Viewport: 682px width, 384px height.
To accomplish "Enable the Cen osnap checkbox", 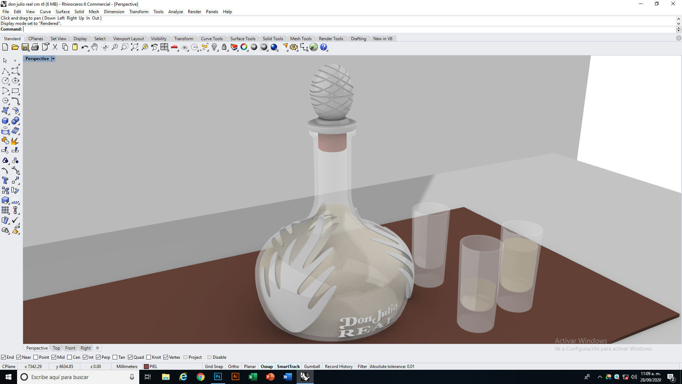I will click(69, 357).
